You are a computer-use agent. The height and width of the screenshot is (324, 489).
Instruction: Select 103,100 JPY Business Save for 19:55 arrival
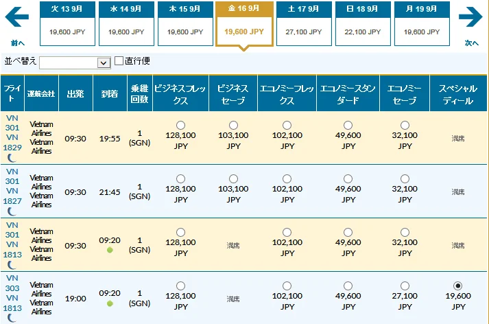point(233,126)
